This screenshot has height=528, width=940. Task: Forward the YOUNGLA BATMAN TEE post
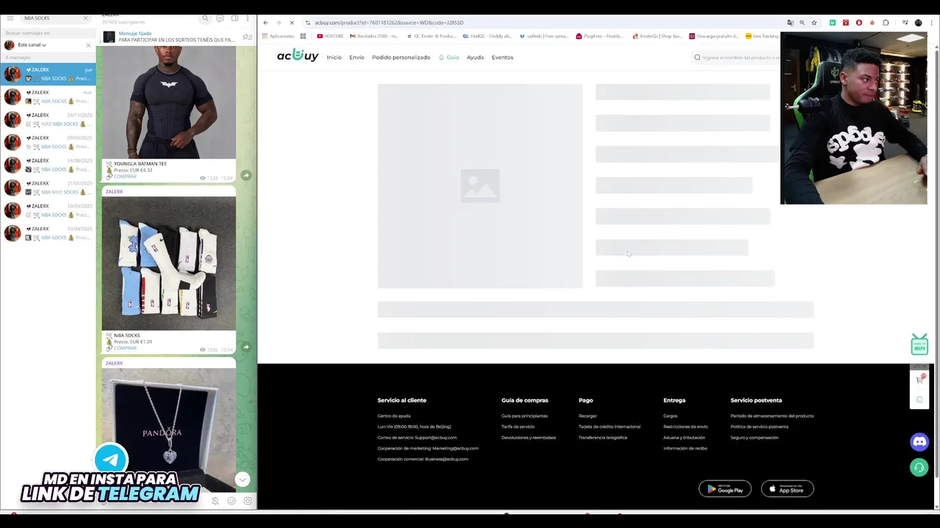[246, 175]
